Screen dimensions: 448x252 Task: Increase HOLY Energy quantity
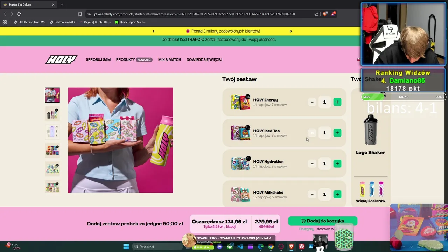337,102
